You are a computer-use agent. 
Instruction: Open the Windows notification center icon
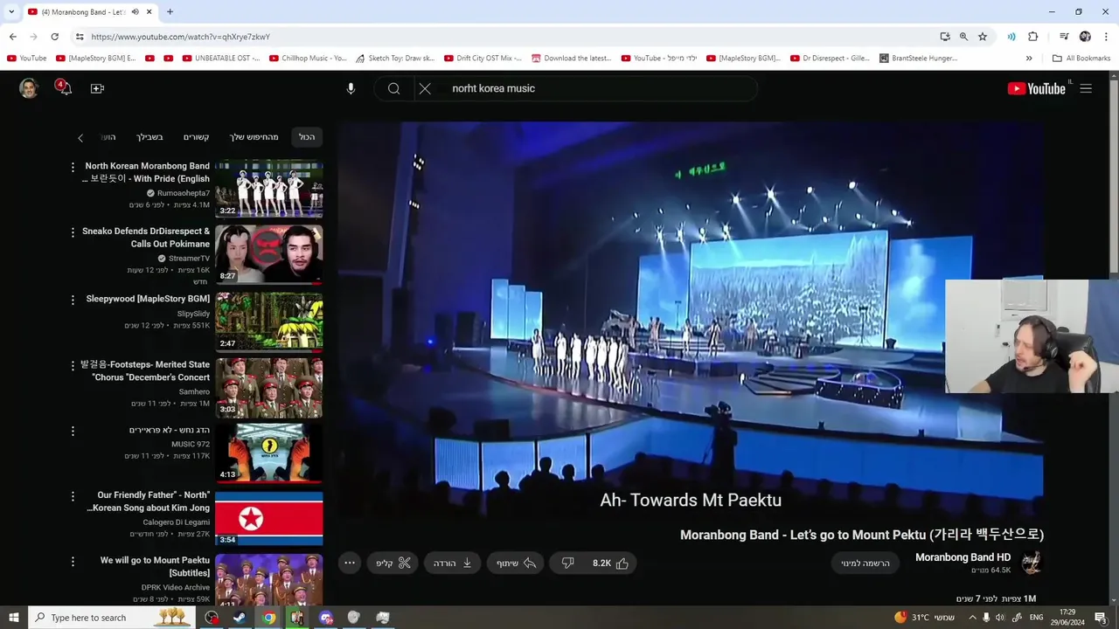pos(1101,618)
